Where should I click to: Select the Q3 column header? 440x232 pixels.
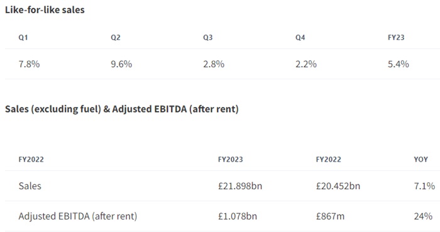pyautogui.click(x=208, y=37)
